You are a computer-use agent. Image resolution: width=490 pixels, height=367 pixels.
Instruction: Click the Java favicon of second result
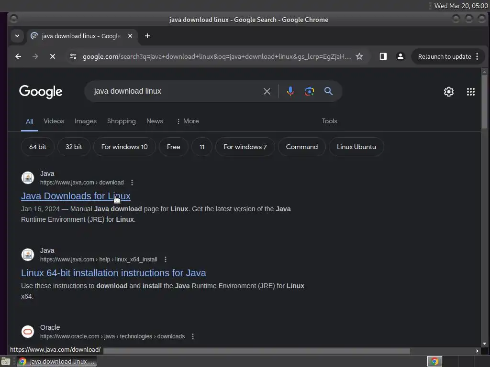(27, 255)
